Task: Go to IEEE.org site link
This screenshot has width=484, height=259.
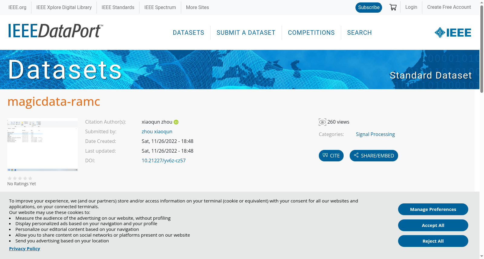Action: point(17,7)
